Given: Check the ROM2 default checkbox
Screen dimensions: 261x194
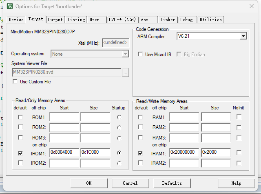Looking at the screenshot, I should (20, 127).
